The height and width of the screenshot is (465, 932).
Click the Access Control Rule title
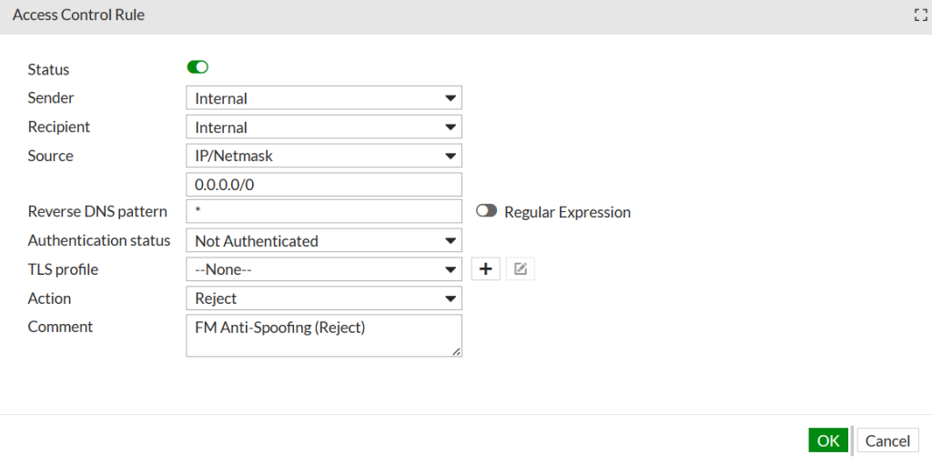tap(78, 15)
